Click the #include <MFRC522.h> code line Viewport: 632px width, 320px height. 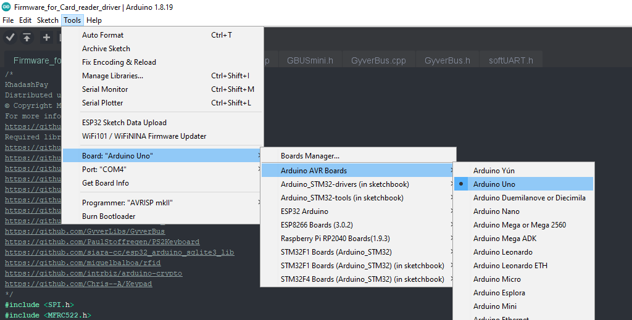[x=48, y=315]
